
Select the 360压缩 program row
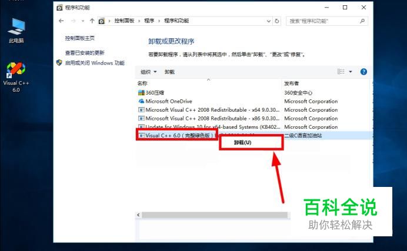(253, 92)
